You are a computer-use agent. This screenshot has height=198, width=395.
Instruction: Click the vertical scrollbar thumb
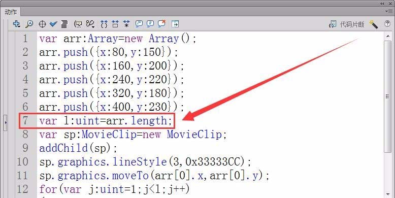point(387,96)
